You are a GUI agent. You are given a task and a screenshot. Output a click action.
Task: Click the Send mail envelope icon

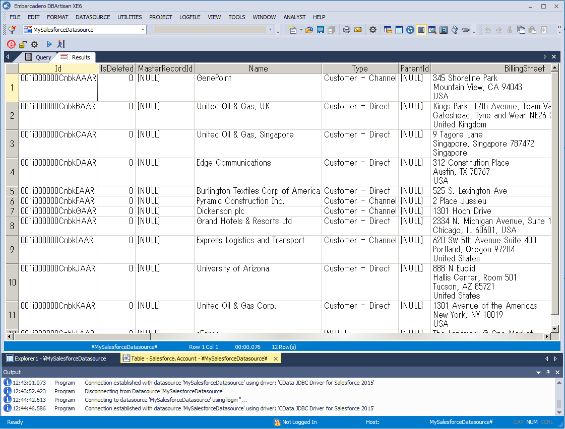[x=358, y=30]
